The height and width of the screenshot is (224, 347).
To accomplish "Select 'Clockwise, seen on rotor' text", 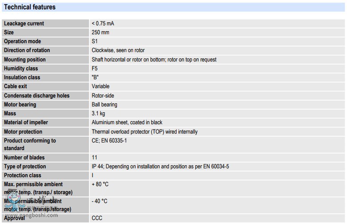I will click(118, 50).
